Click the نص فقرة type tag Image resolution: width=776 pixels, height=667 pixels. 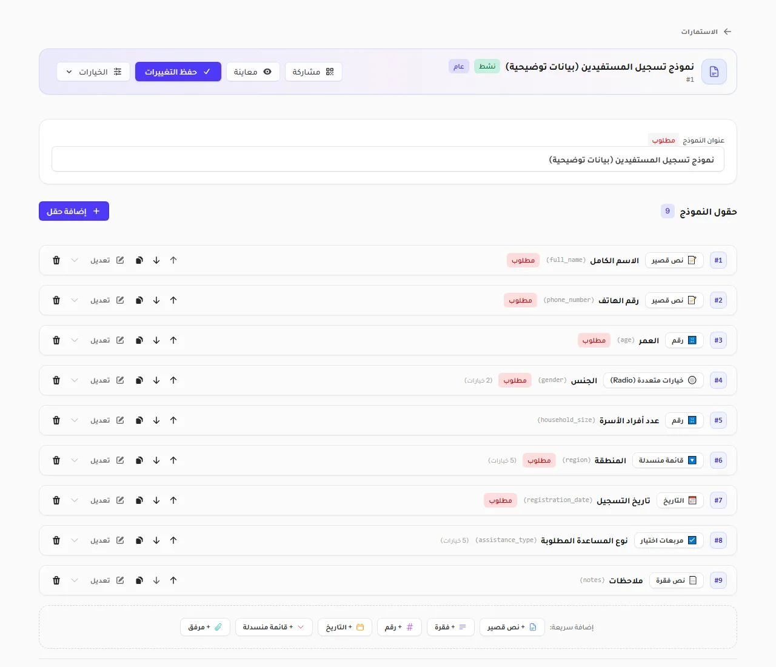[x=677, y=580]
